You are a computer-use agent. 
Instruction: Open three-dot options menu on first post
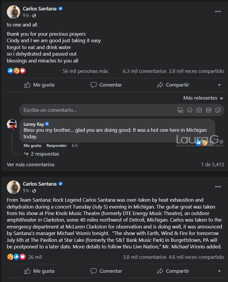pyautogui.click(x=218, y=12)
